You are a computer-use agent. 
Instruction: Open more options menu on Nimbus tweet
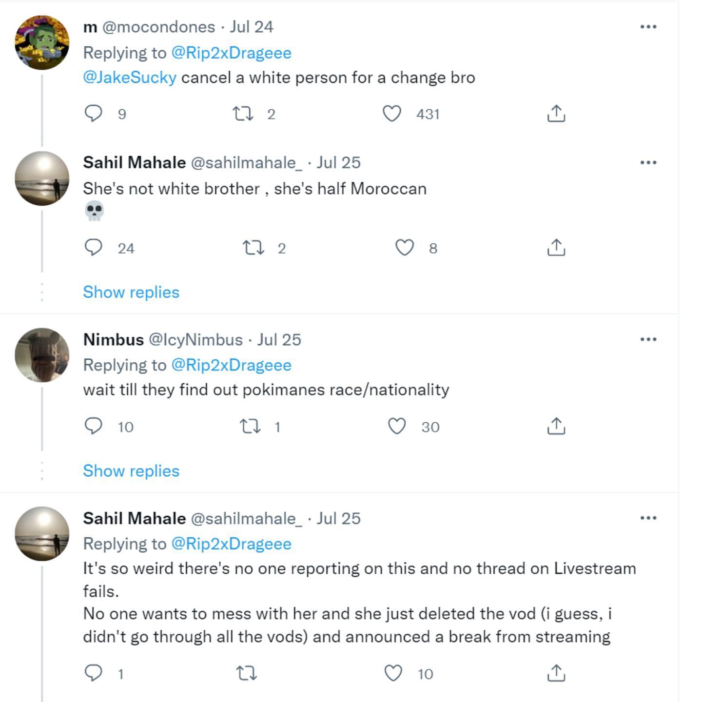tap(648, 339)
